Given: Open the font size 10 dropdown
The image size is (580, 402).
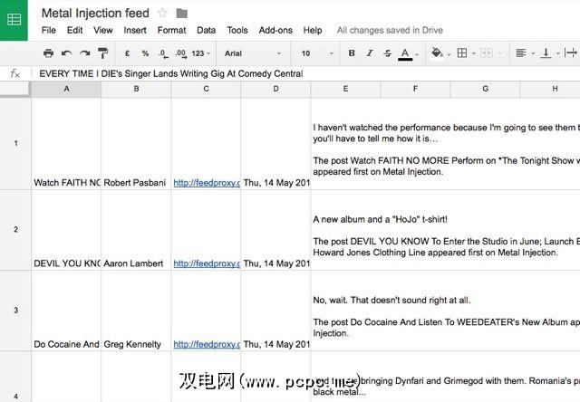Looking at the screenshot, I should (317, 53).
